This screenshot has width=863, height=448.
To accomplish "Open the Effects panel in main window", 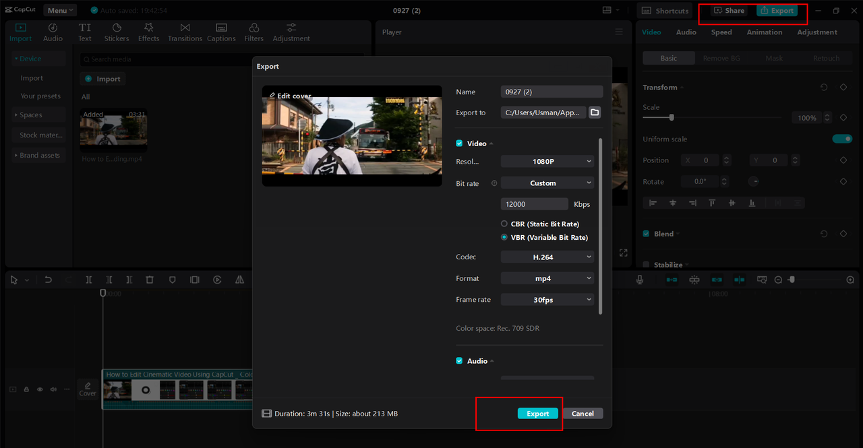I will 148,32.
